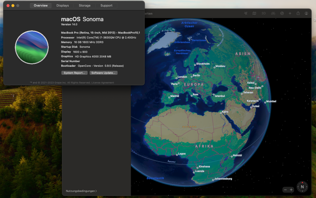316x198 pixels.
Task: Close the About This Mac window
Action: [8, 6]
